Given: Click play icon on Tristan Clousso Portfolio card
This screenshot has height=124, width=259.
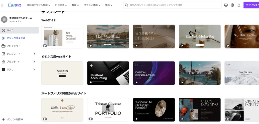Looking at the screenshot, I should click(x=91, y=119).
